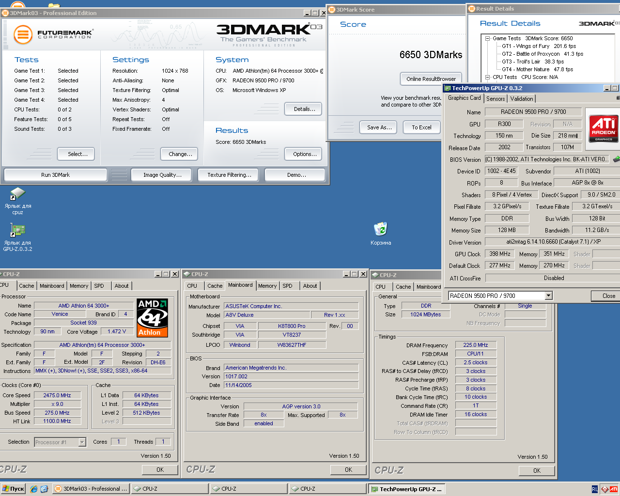Open the Online ResultBrowser button
Screen dimensions: 620x496
[x=431, y=79]
